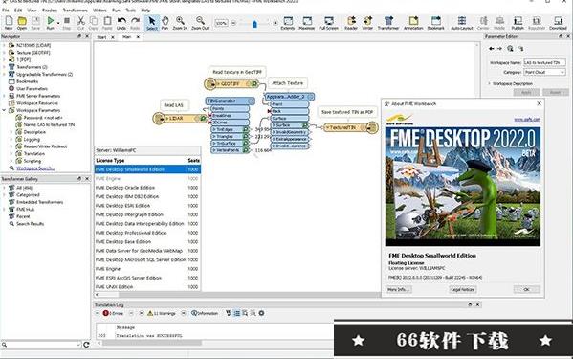This screenshot has width=573, height=359.
Task: Open the Transformers menu
Action: (75, 11)
